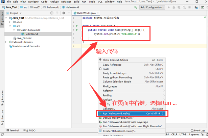Click line 8 in the editor
This screenshot has height=138, width=208.
[x=144, y=46]
